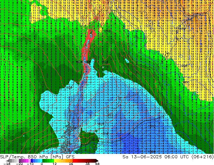This screenshot has width=214, height=165.
Task: Click the 1022 isobar label on the map
Action: (105, 62)
